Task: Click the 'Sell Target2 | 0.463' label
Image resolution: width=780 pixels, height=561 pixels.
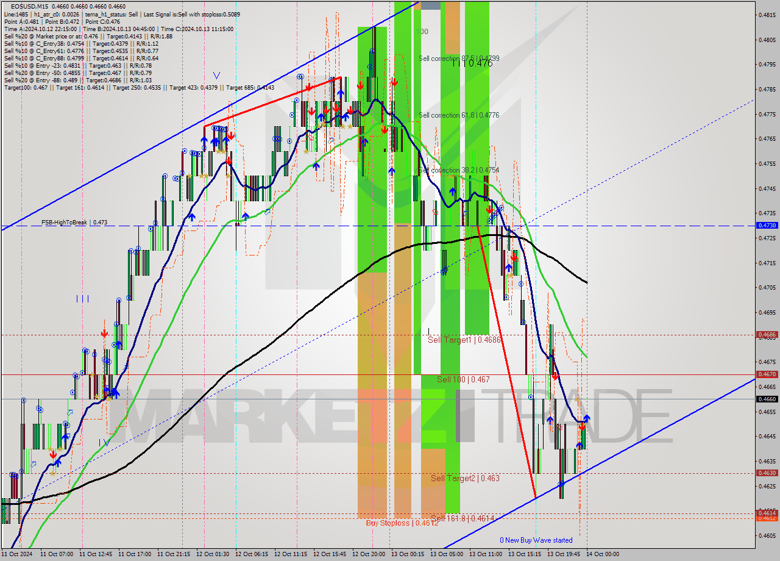Action: pos(465,478)
